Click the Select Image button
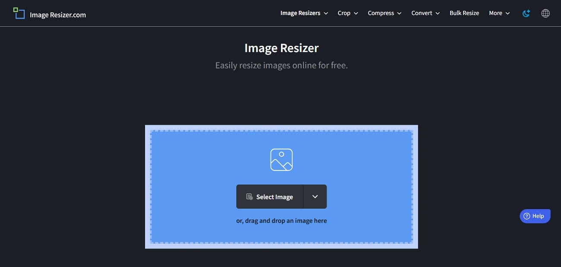This screenshot has width=561, height=267. pyautogui.click(x=270, y=197)
